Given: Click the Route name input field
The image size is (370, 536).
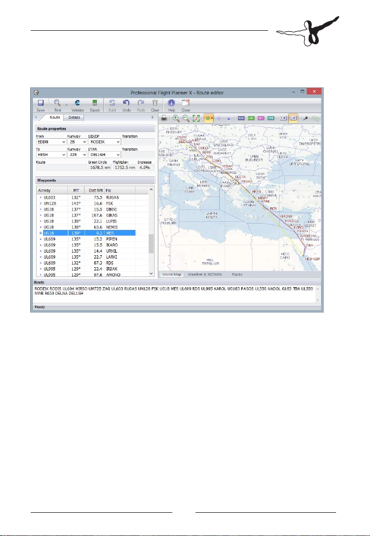Looking at the screenshot, I should (x=61, y=167).
